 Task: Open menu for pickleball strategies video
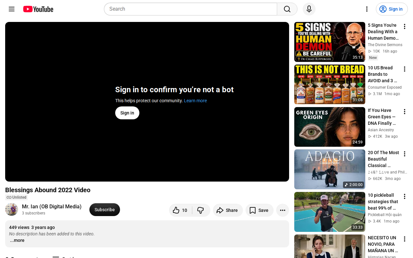pyautogui.click(x=404, y=196)
